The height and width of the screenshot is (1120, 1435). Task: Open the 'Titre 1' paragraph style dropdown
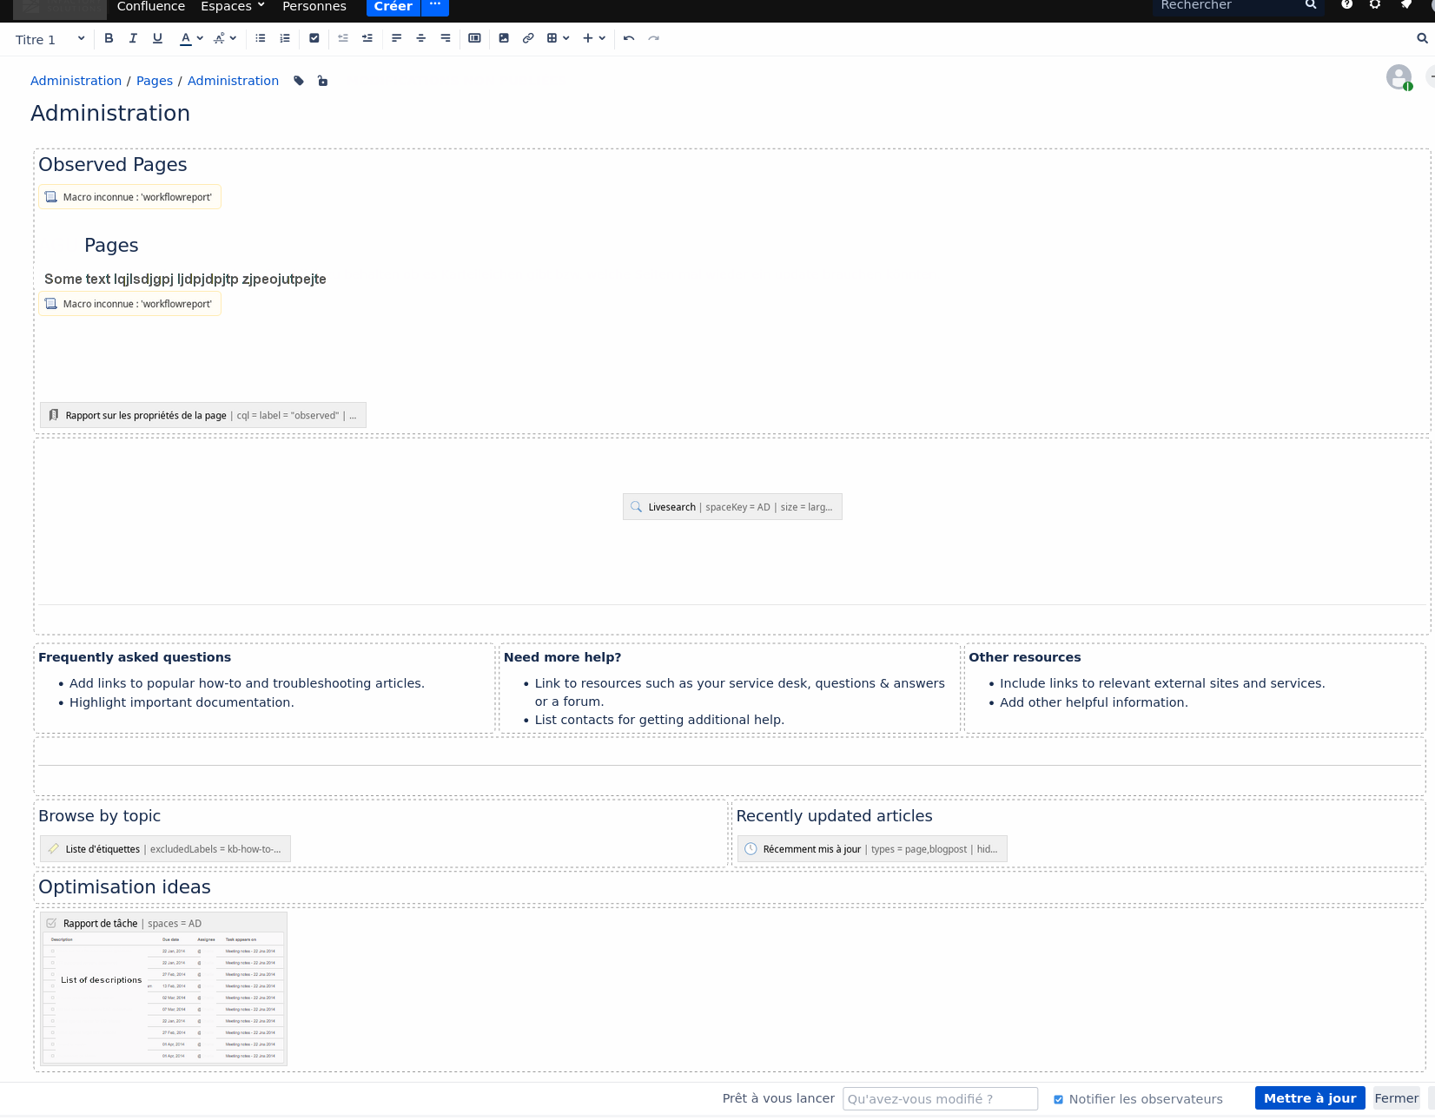click(50, 39)
